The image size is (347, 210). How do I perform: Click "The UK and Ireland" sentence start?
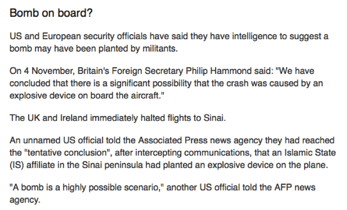click(49, 118)
